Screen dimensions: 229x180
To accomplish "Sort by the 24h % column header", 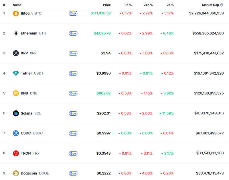I will click(148, 5).
